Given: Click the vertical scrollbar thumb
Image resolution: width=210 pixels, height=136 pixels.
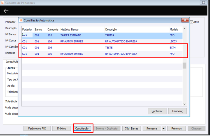Looking at the screenshot, I should 185,65.
